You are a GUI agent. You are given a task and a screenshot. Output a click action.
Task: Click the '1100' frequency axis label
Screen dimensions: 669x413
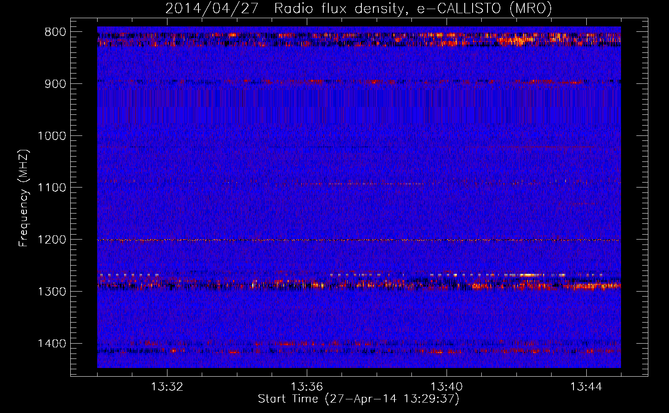(52, 188)
